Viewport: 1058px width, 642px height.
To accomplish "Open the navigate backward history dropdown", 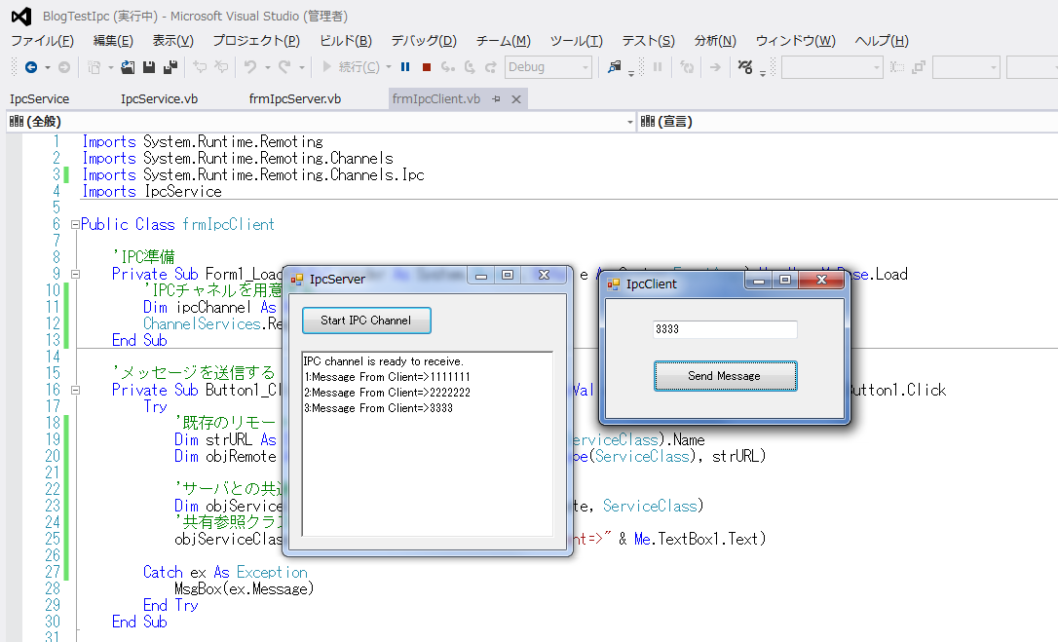I will pos(47,67).
